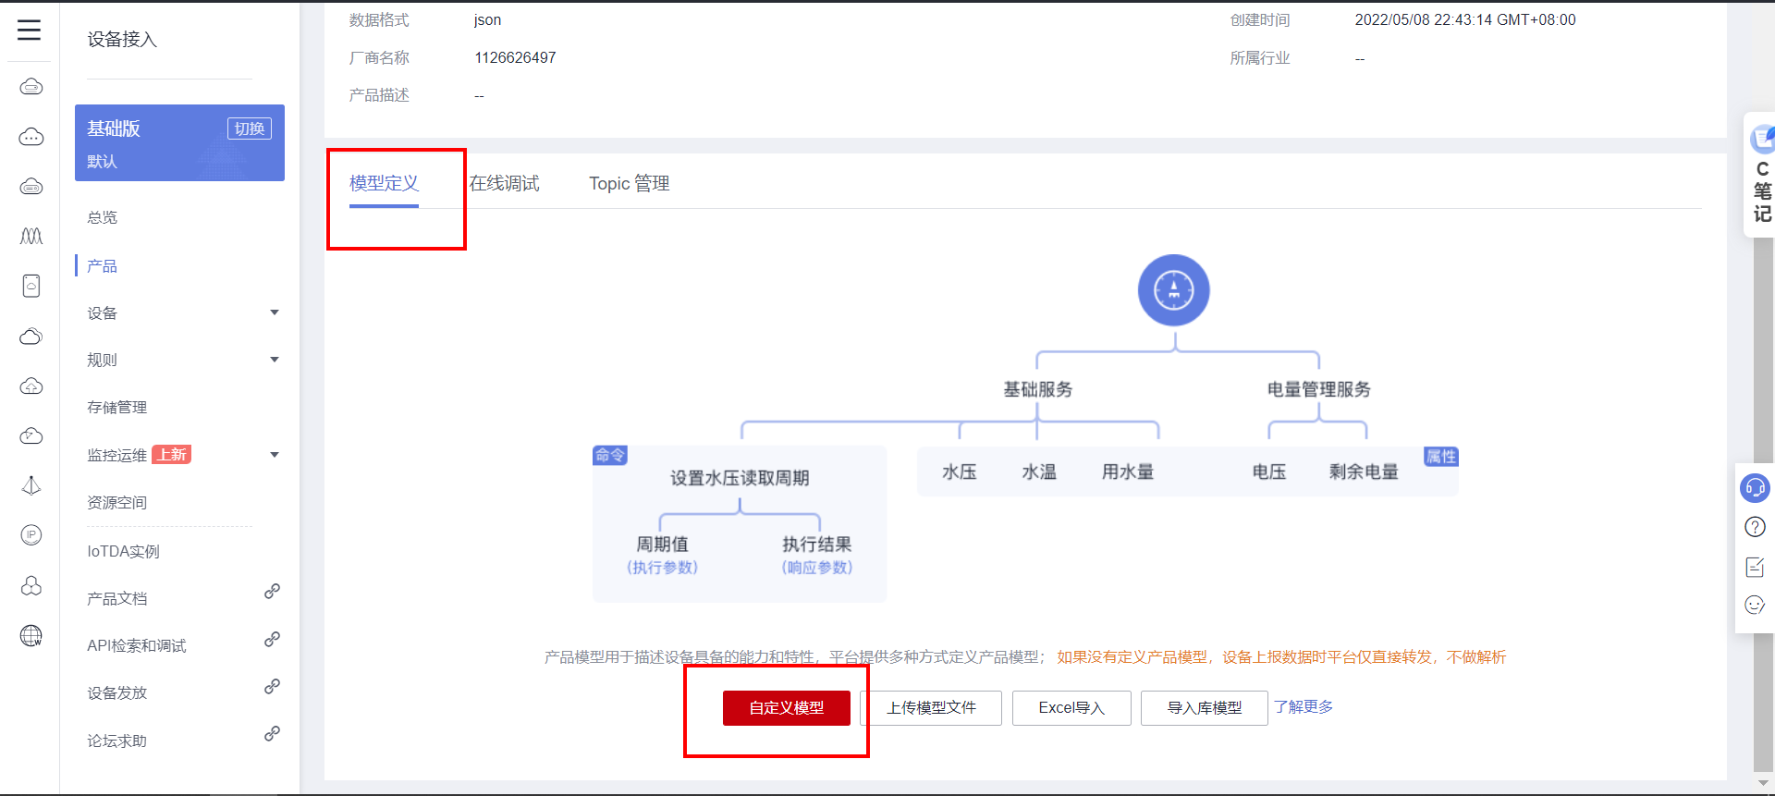Click the red 自定义模型 button
Viewport: 1775px width, 796px height.
[787, 708]
